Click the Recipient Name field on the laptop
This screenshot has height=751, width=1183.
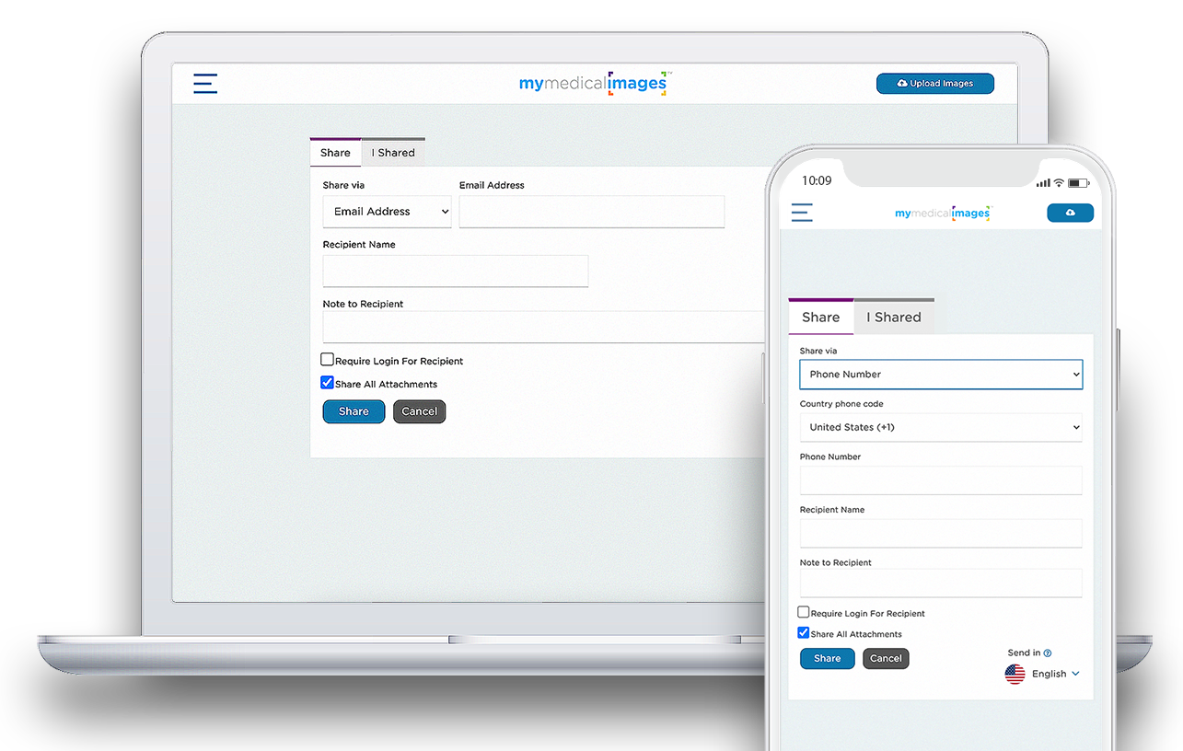456,272
